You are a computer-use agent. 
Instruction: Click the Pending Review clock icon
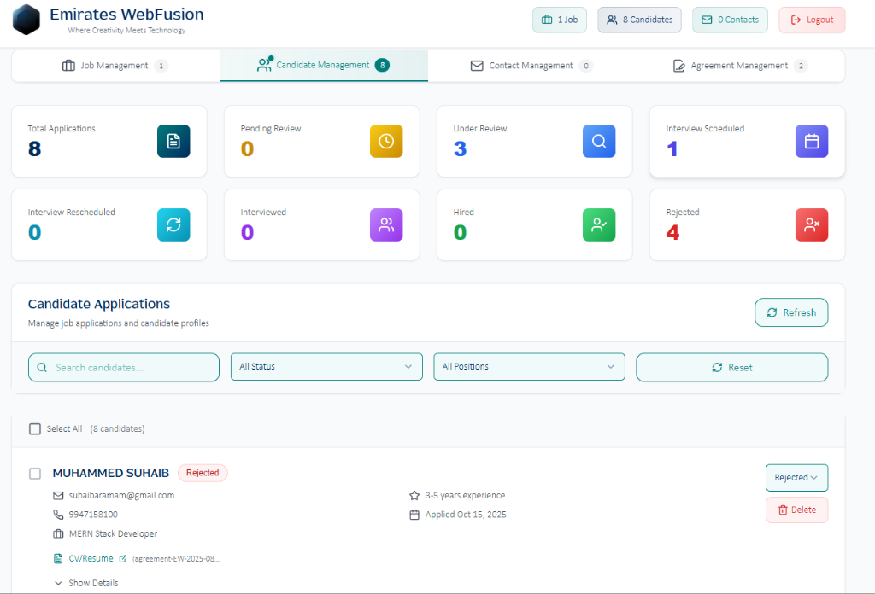[386, 142]
